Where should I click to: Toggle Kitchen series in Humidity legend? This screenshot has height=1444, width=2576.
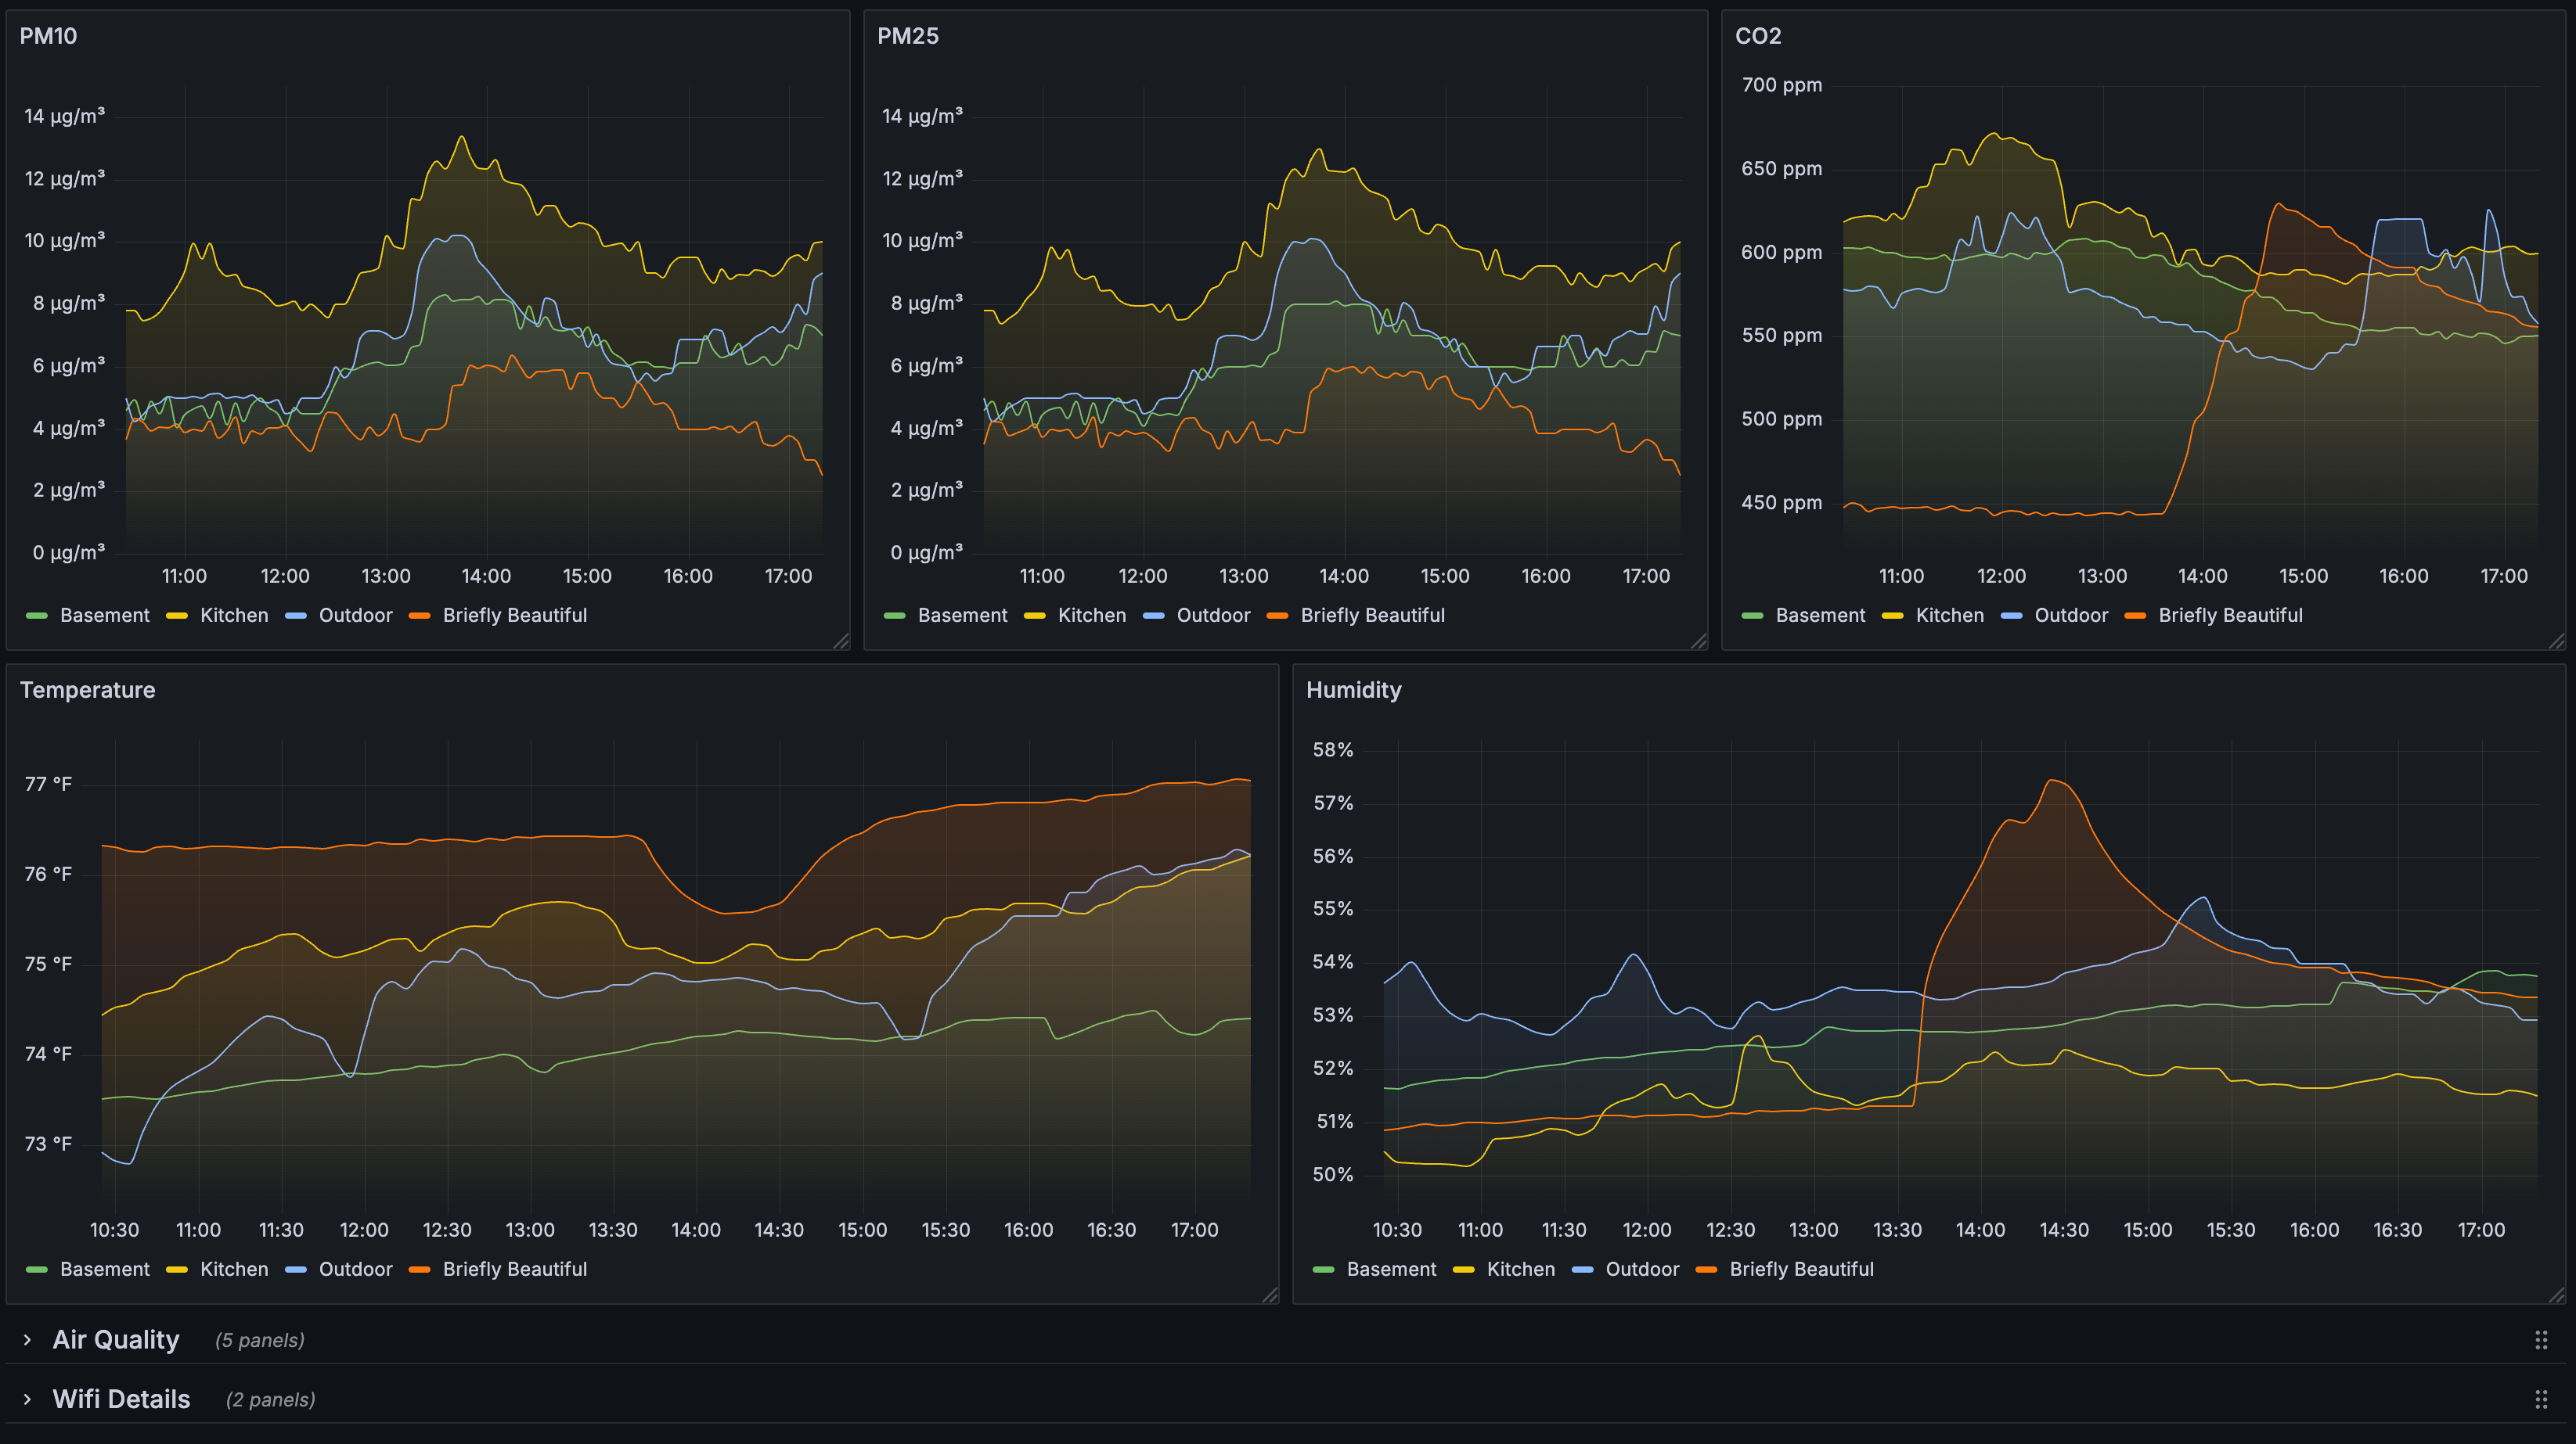coord(1520,1269)
